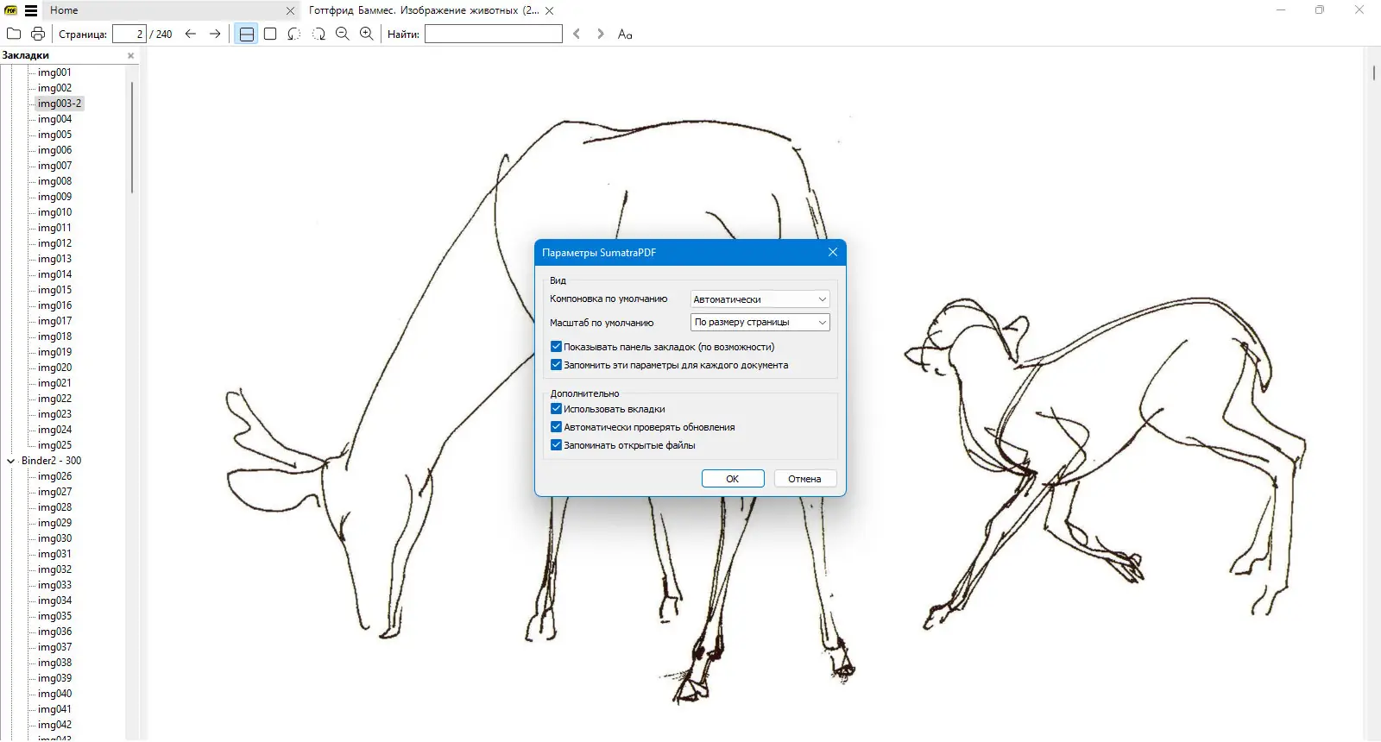The width and height of the screenshot is (1381, 742).
Task: Jump to bookmark img010
Action: point(54,212)
